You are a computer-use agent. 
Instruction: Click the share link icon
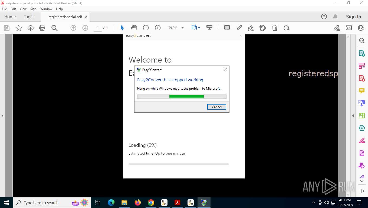pyautogui.click(x=337, y=28)
